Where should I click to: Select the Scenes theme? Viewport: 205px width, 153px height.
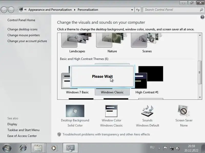pos(147,43)
